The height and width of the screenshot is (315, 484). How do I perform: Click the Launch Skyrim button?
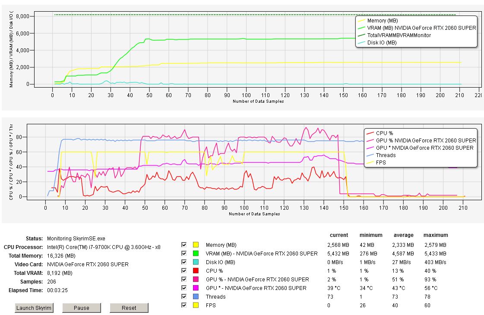pyautogui.click(x=35, y=308)
